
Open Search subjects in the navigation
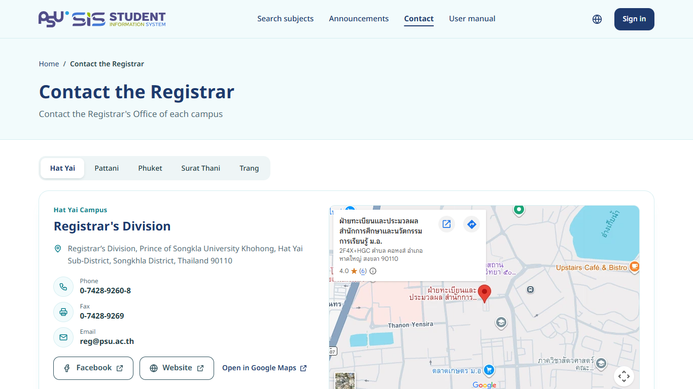[x=286, y=19]
